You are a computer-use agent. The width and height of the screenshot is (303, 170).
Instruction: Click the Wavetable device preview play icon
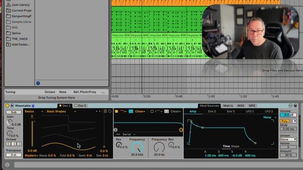(x=12, y=106)
